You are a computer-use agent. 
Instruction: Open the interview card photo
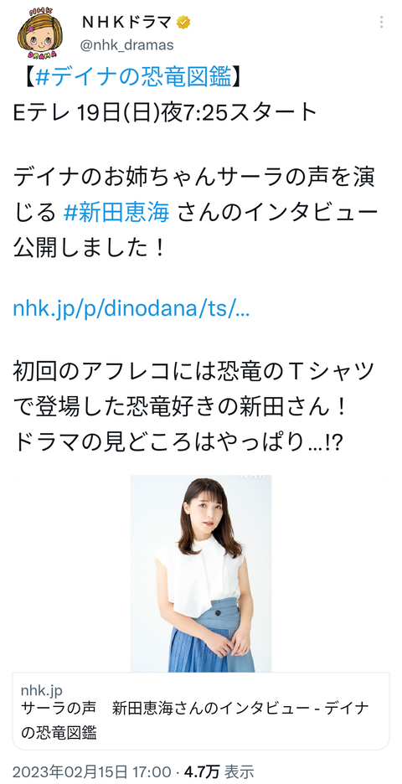201,574
